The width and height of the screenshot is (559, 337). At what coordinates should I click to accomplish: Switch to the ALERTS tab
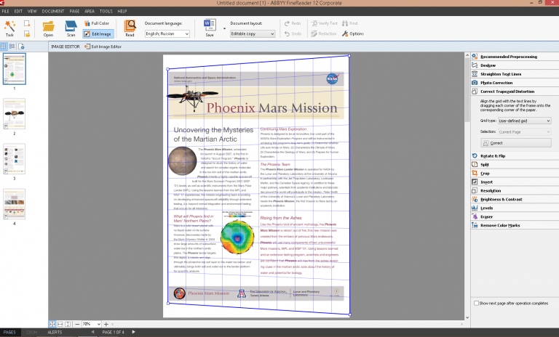pos(55,333)
